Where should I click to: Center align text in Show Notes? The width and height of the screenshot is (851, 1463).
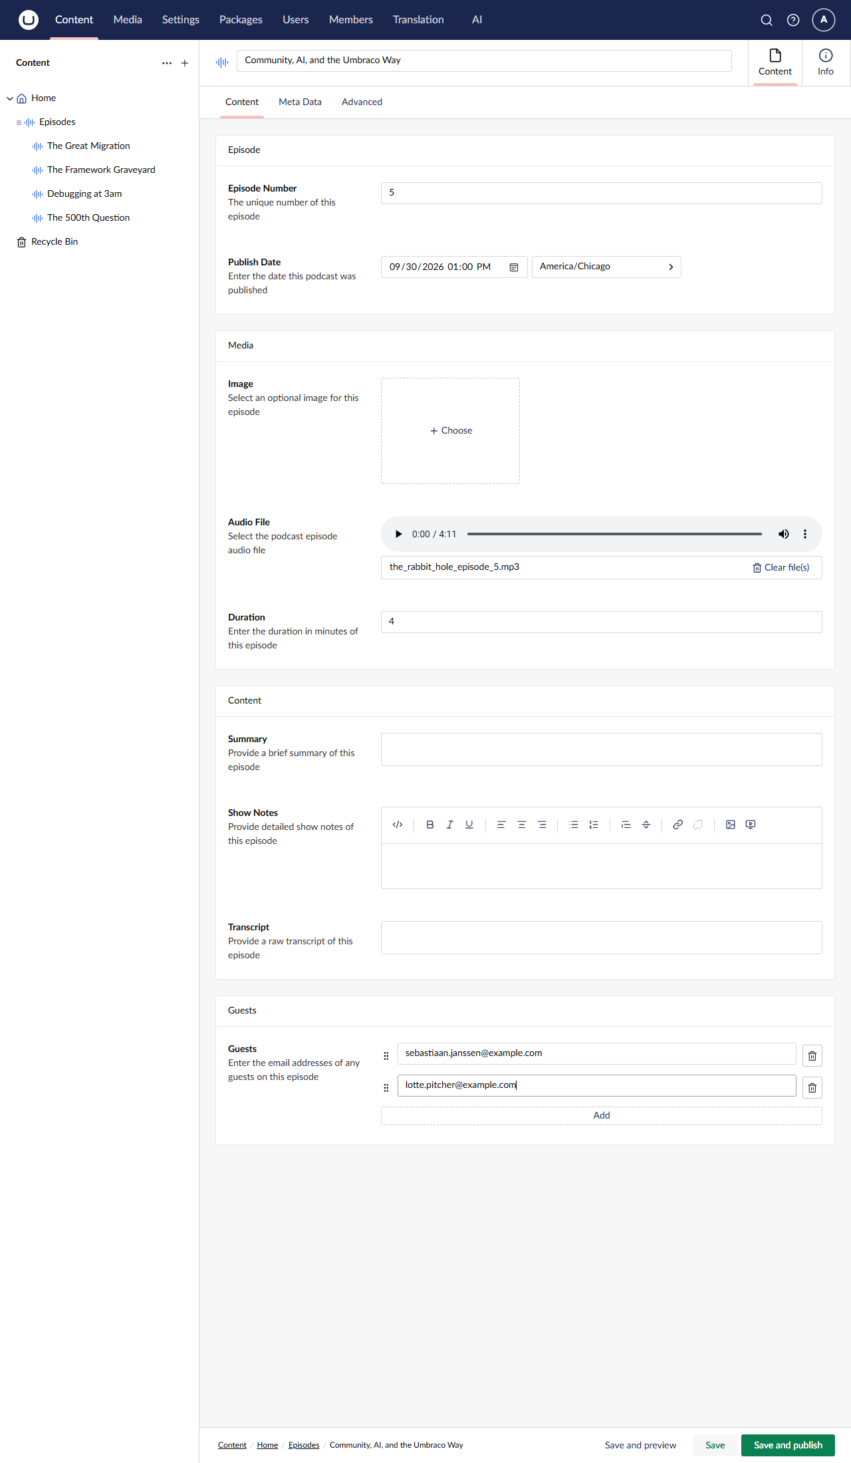522,825
